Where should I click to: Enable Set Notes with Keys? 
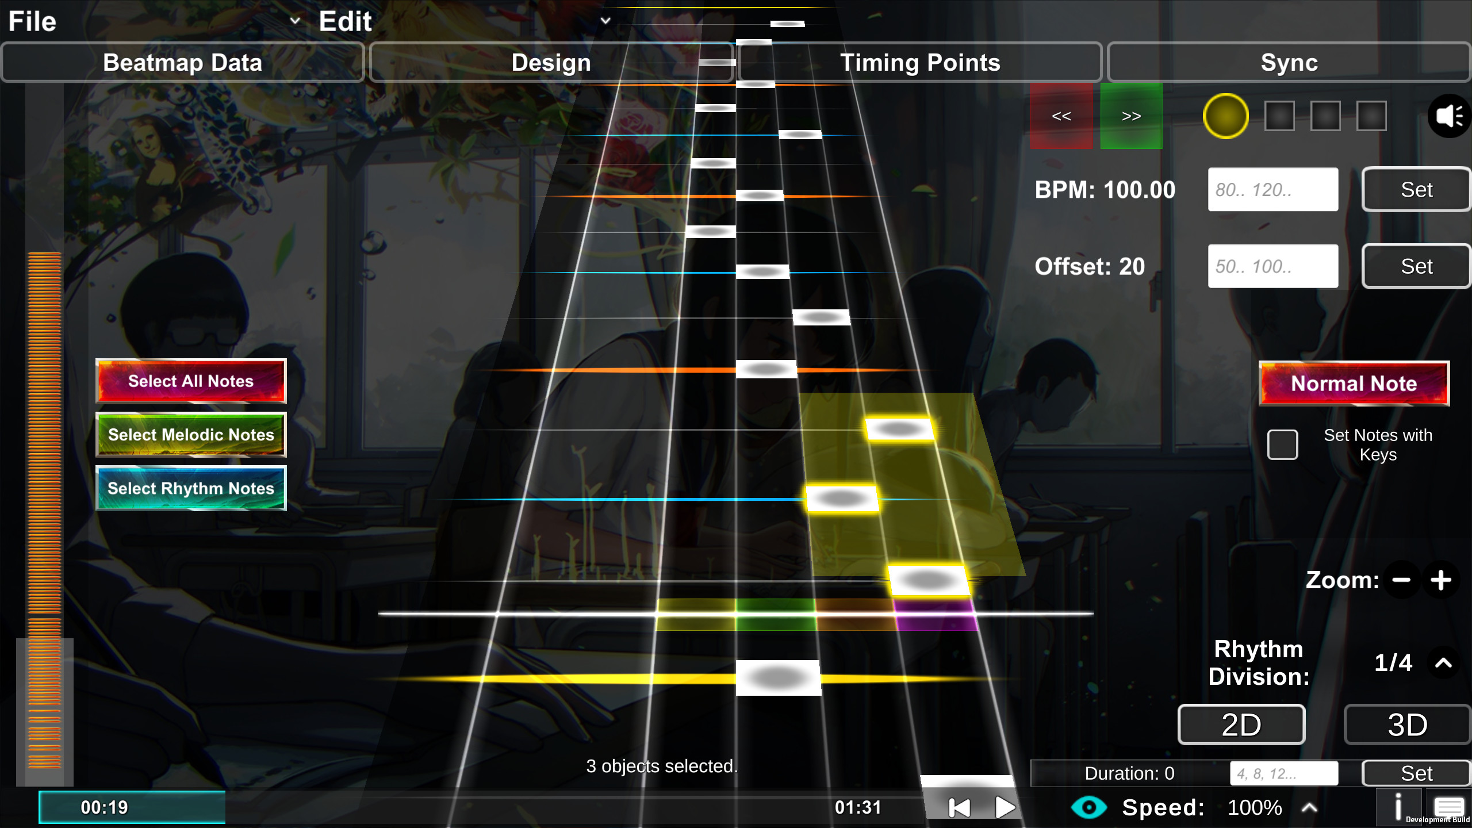1282,444
